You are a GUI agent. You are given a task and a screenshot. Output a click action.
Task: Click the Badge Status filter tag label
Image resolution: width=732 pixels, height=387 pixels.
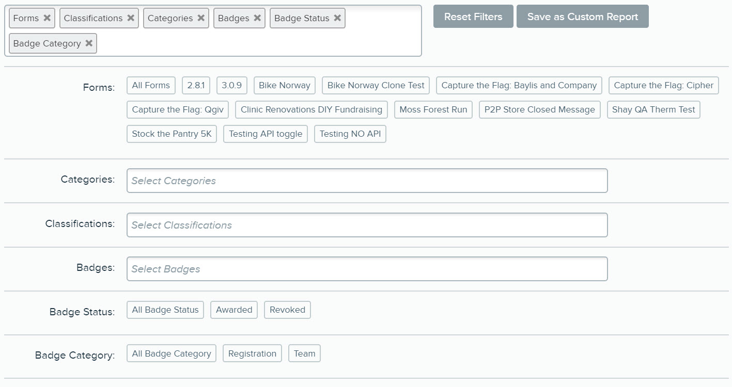pos(302,18)
